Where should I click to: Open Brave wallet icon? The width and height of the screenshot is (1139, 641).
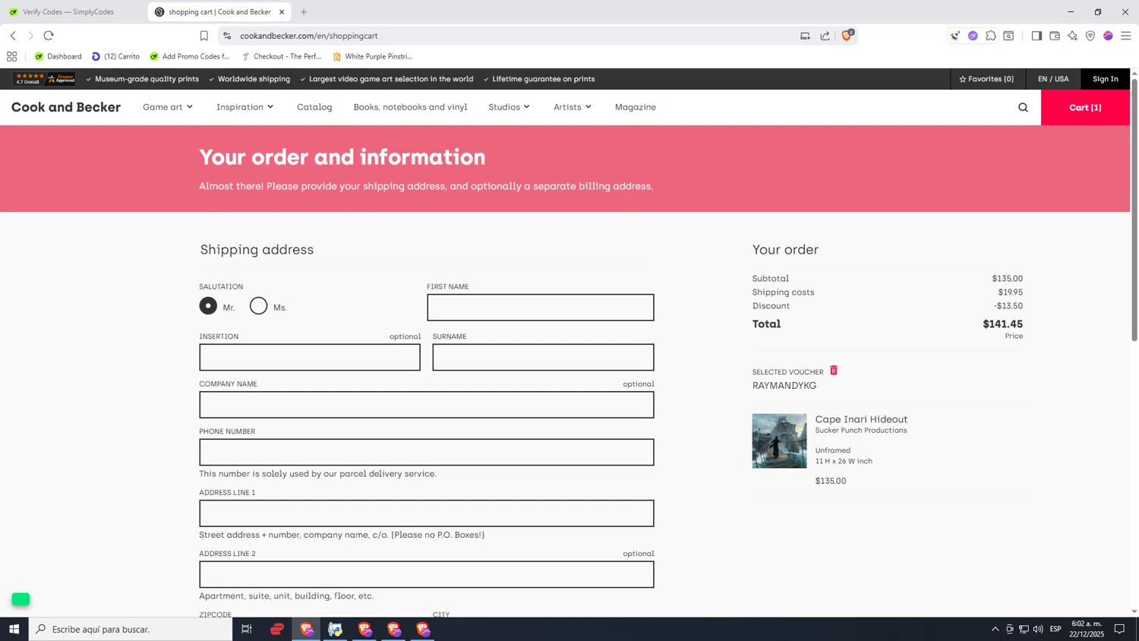tap(1055, 36)
